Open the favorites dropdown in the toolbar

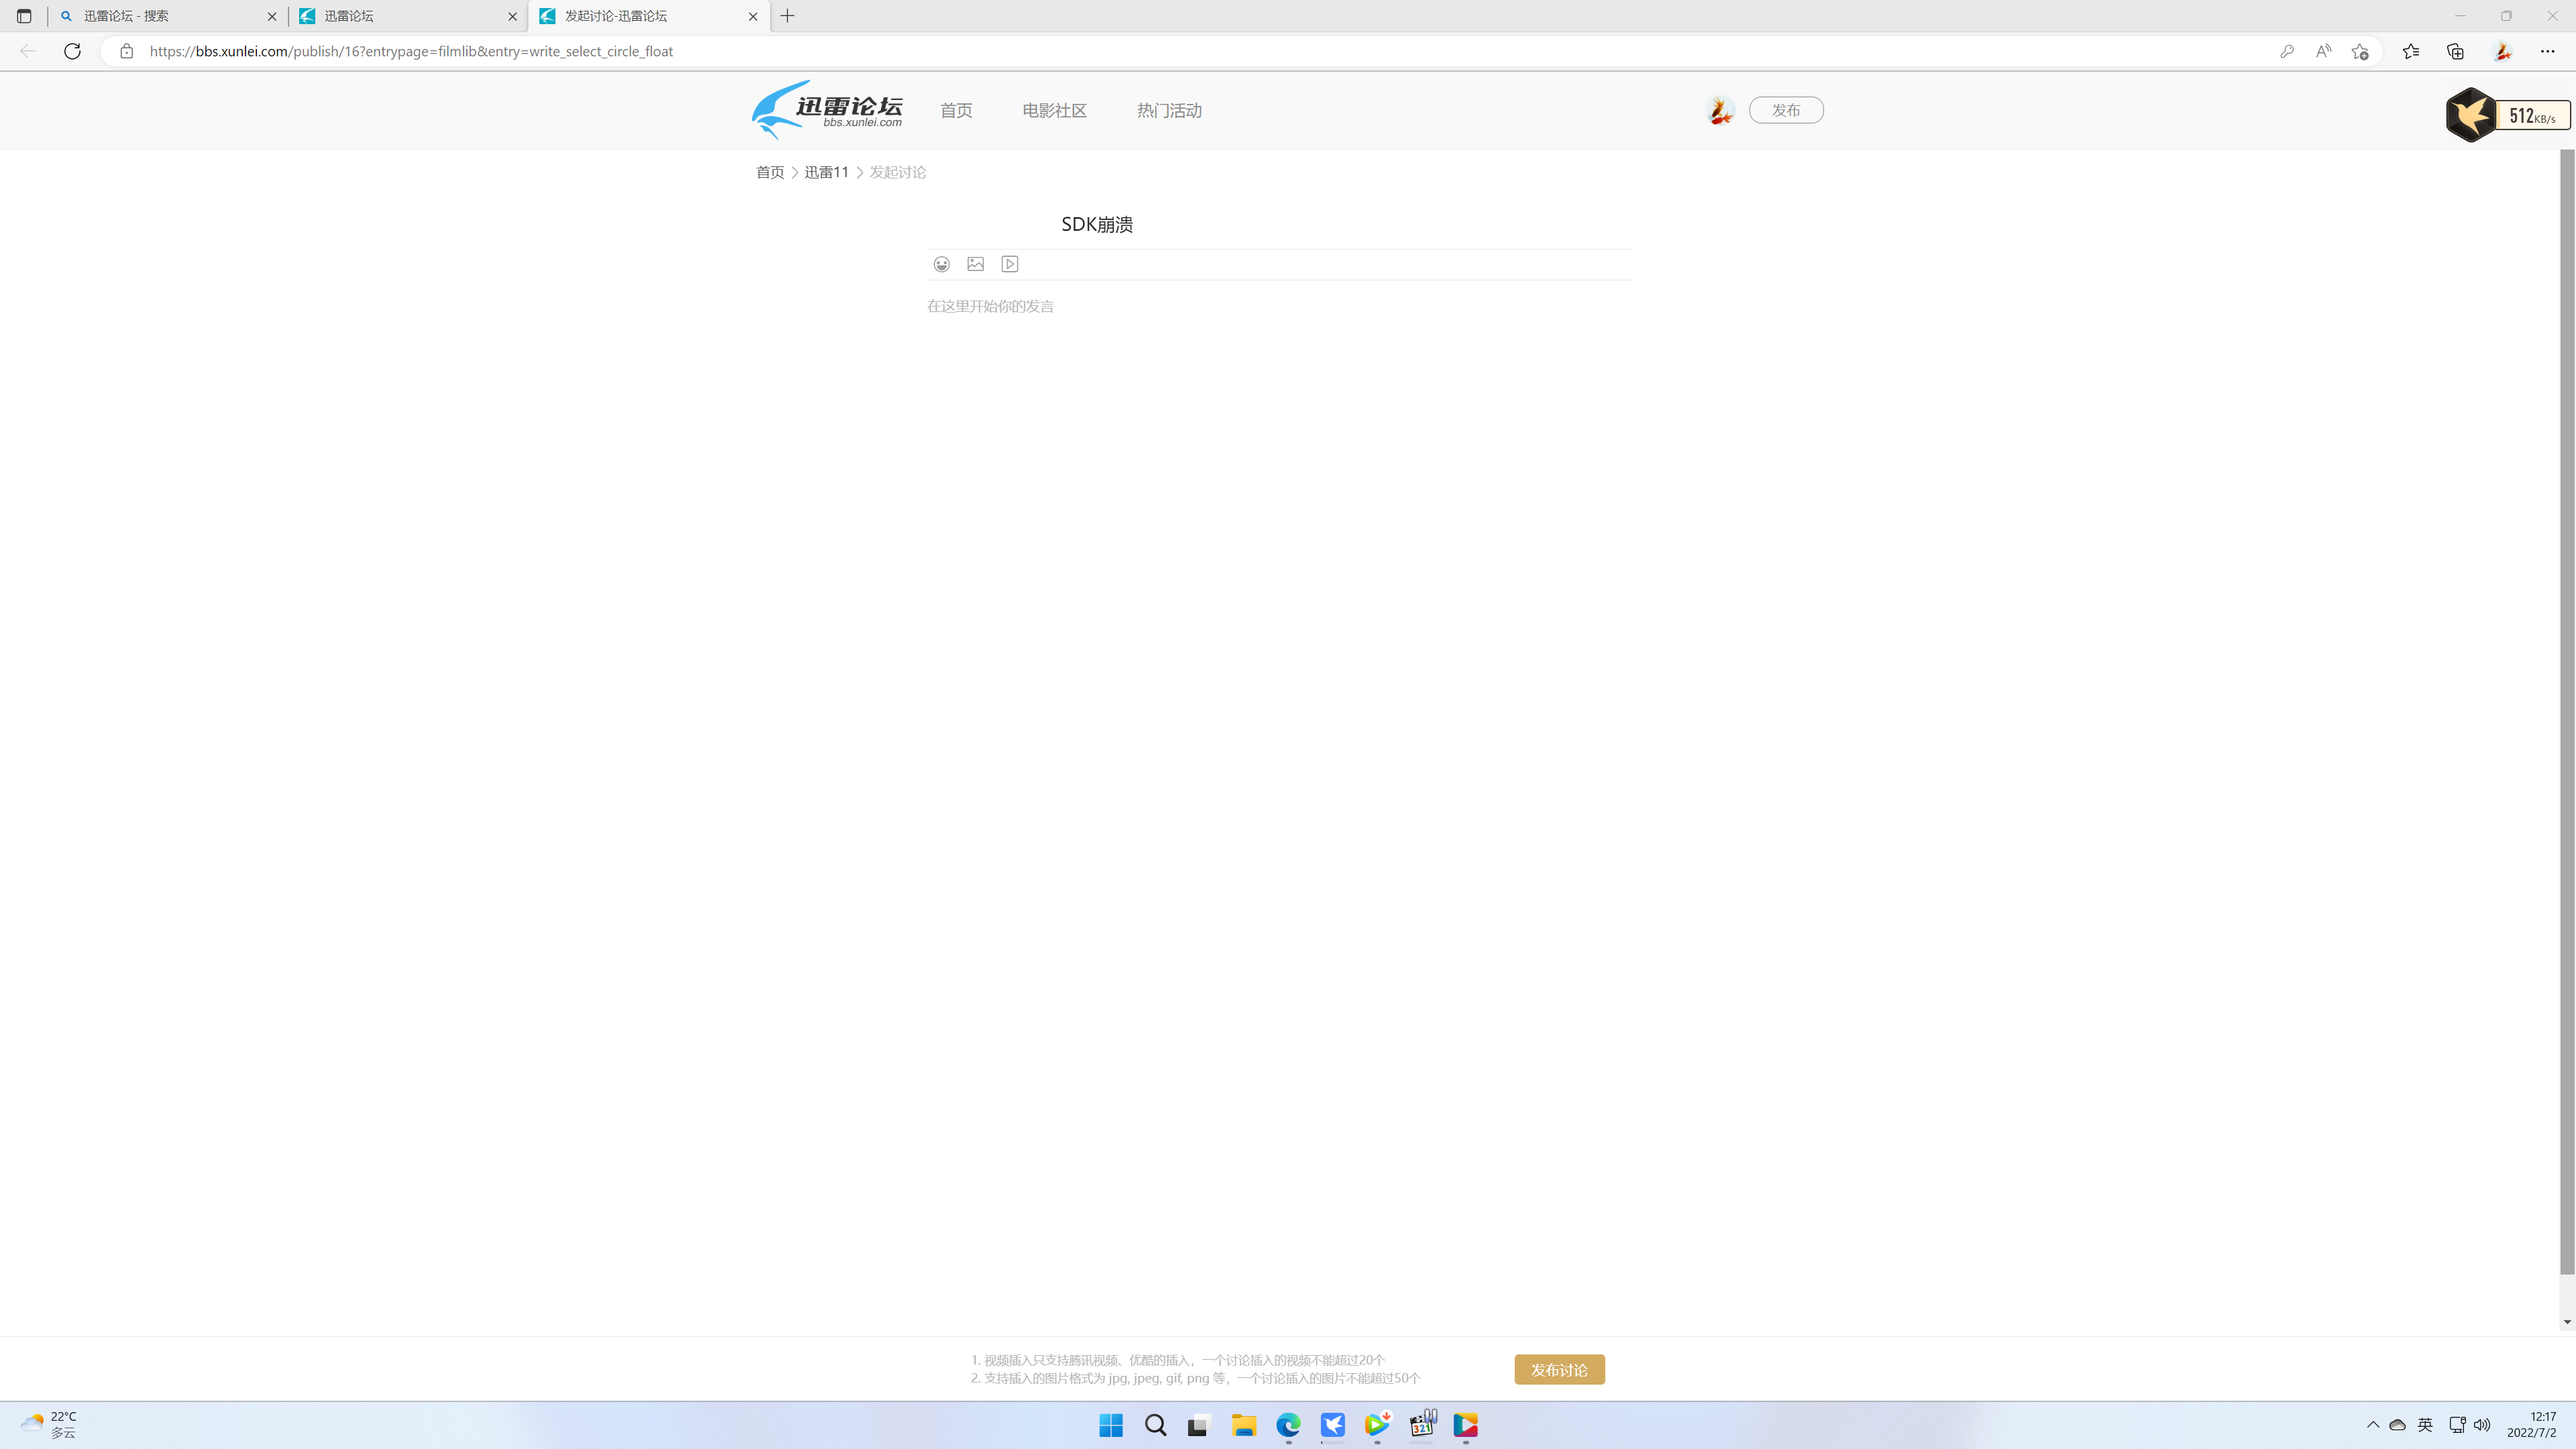pos(2411,51)
